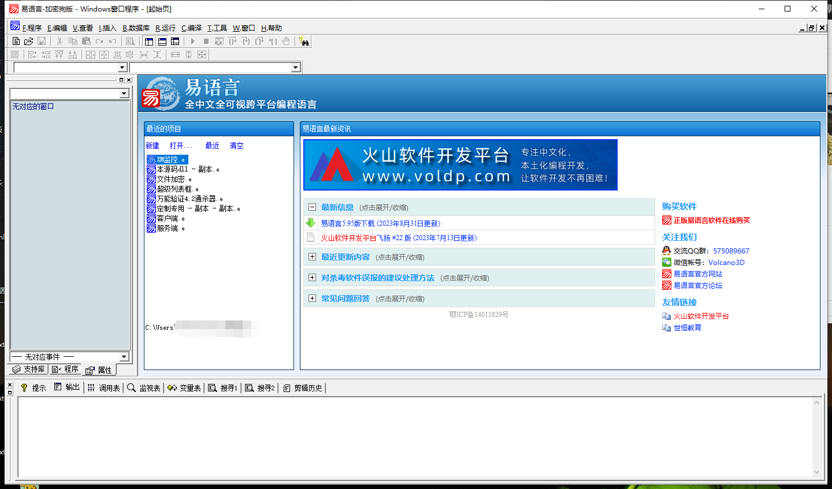Viewport: 832px width, 489px height.
Task: Click the New file toolbar icon
Action: 16,42
